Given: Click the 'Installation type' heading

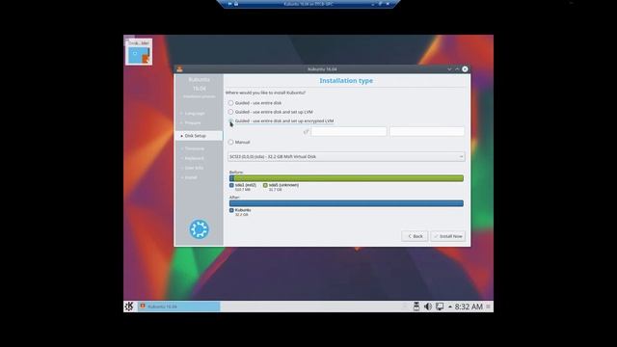Looking at the screenshot, I should coord(346,81).
